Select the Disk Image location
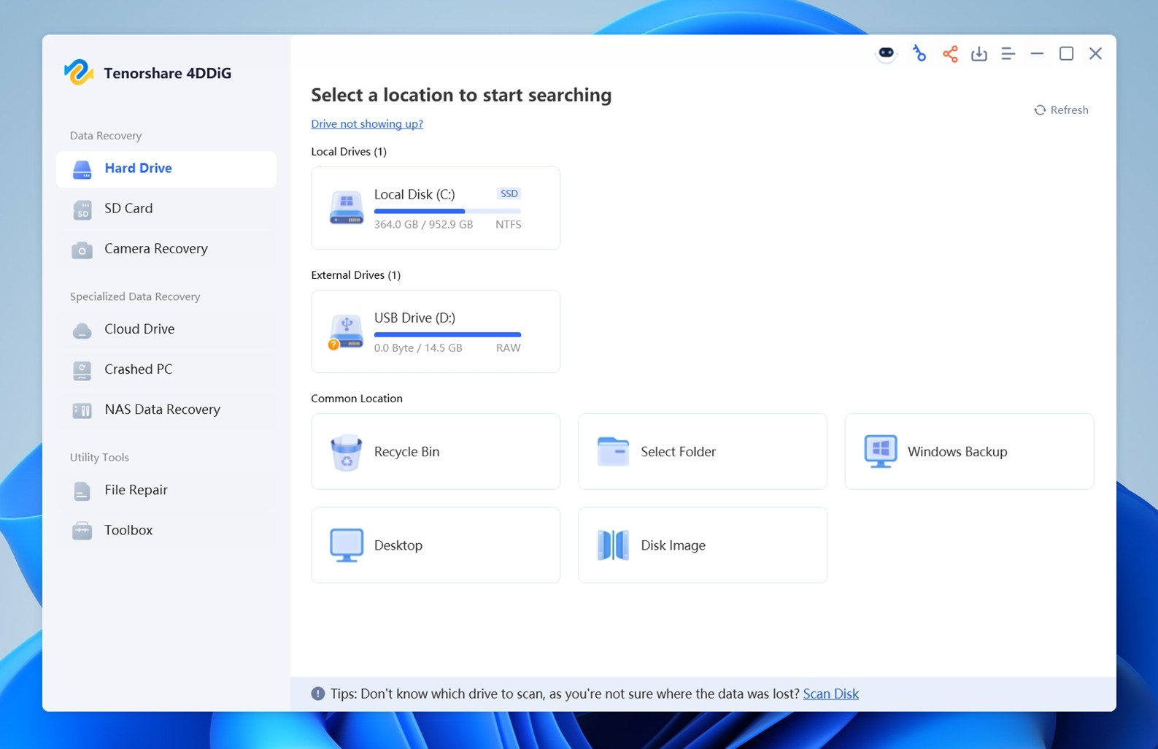1158x749 pixels. [x=702, y=545]
